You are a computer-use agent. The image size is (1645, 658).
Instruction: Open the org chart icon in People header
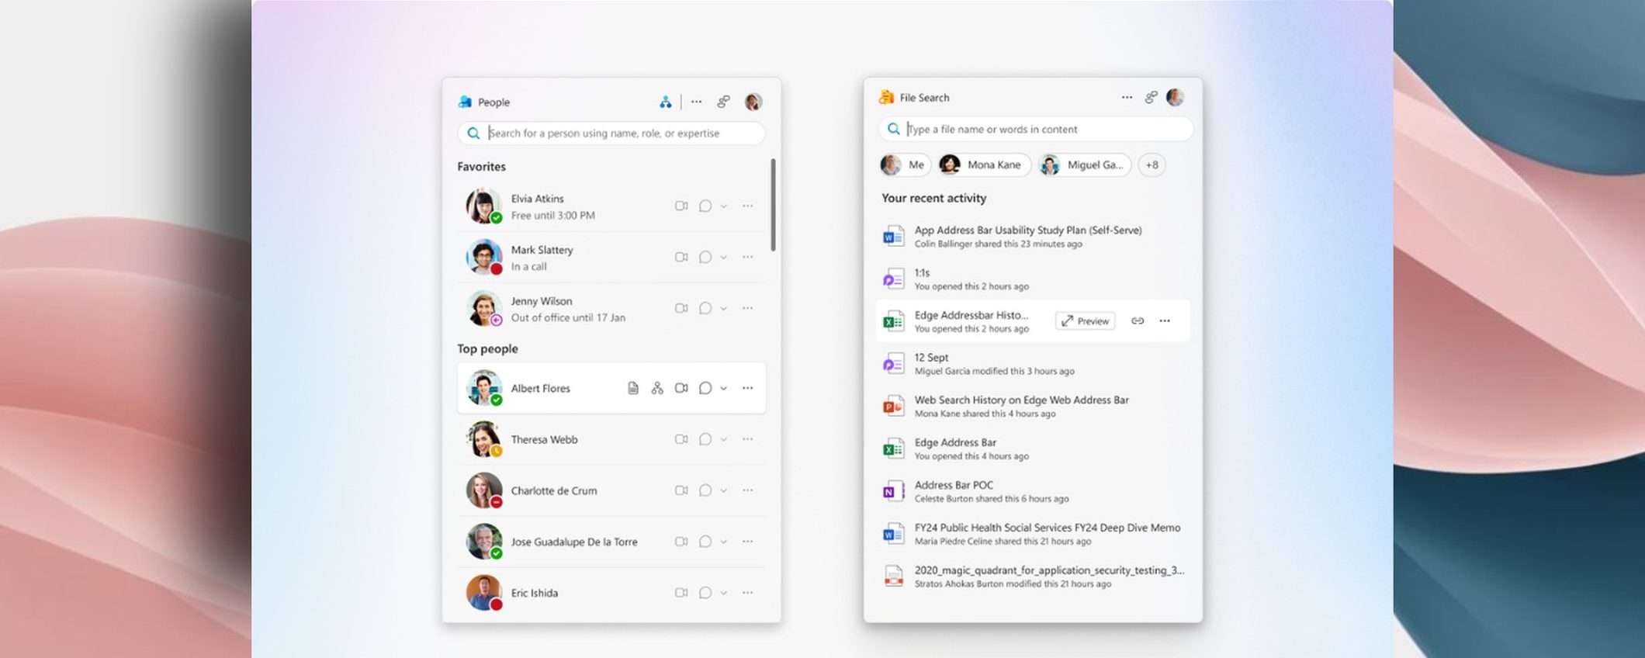click(665, 102)
